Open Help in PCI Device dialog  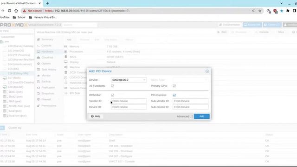point(96,116)
